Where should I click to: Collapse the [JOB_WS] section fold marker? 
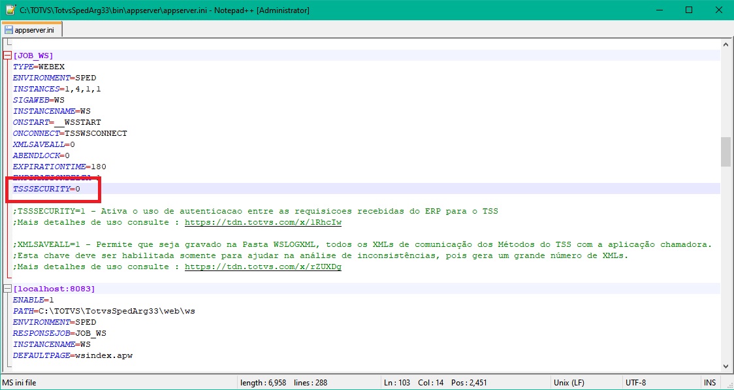point(7,56)
